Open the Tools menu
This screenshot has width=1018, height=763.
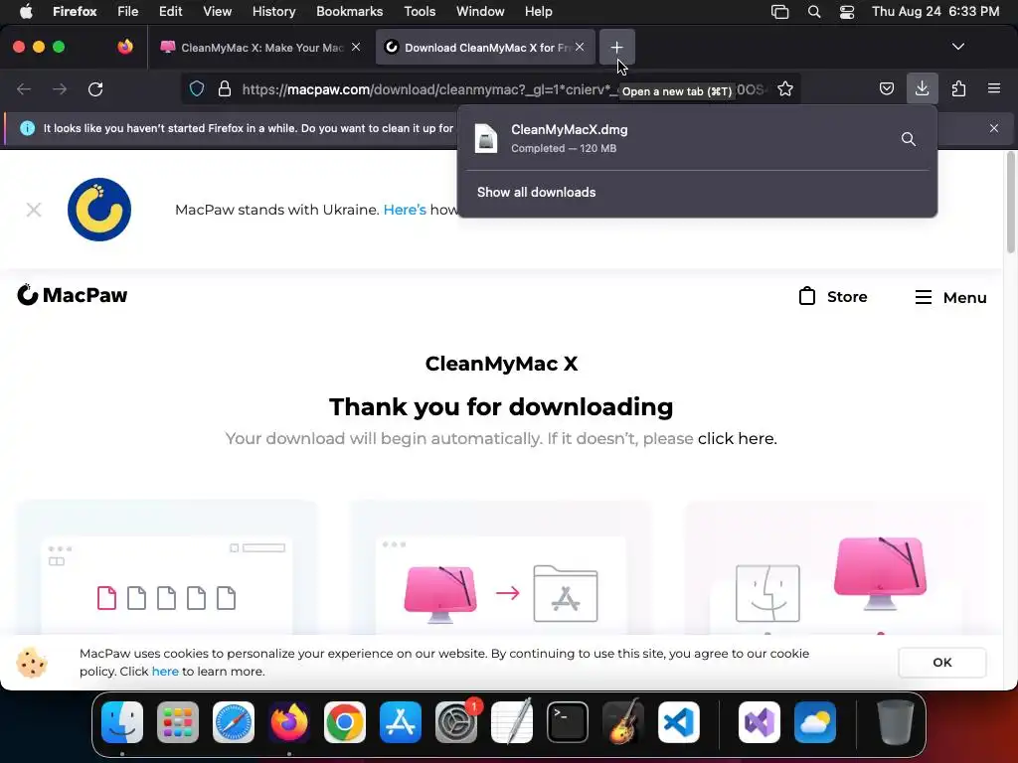tap(420, 11)
